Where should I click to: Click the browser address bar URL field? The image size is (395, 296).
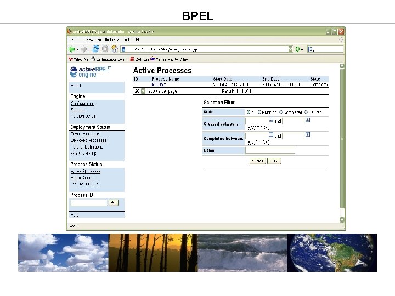(207, 49)
